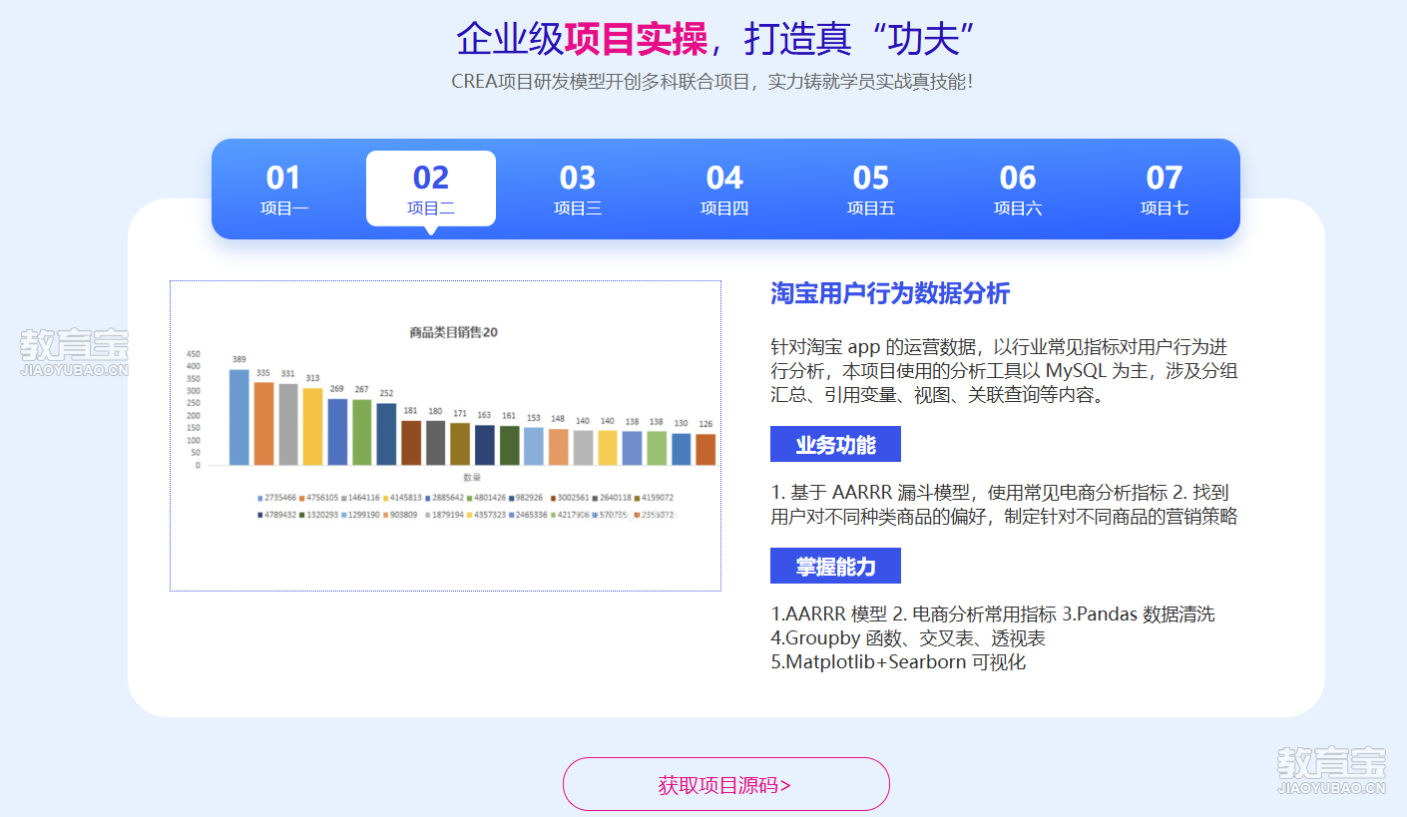
Task: Click the 淘宝用户行为数据分析 heading
Action: [x=890, y=293]
